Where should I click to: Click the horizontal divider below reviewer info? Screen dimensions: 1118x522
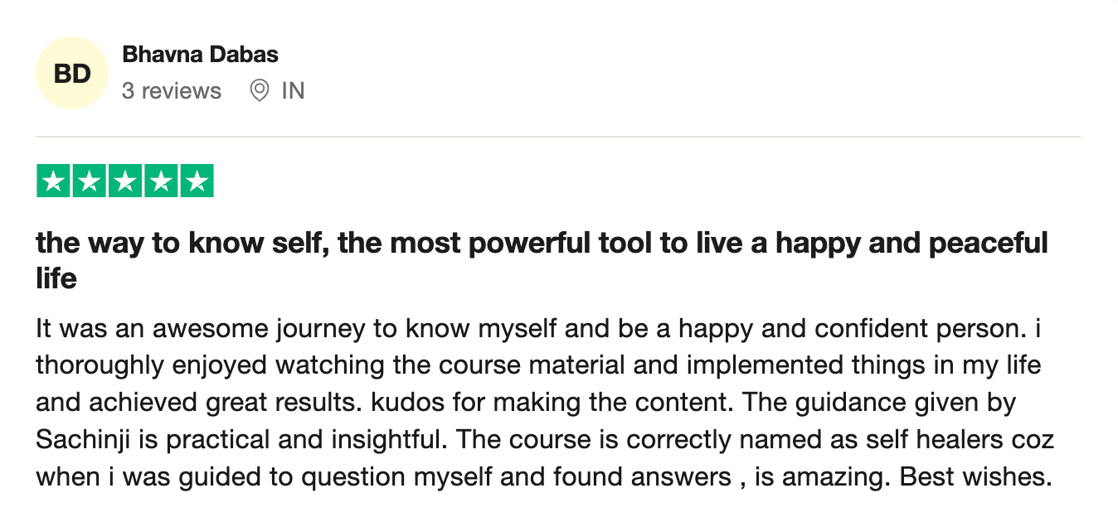coord(558,136)
